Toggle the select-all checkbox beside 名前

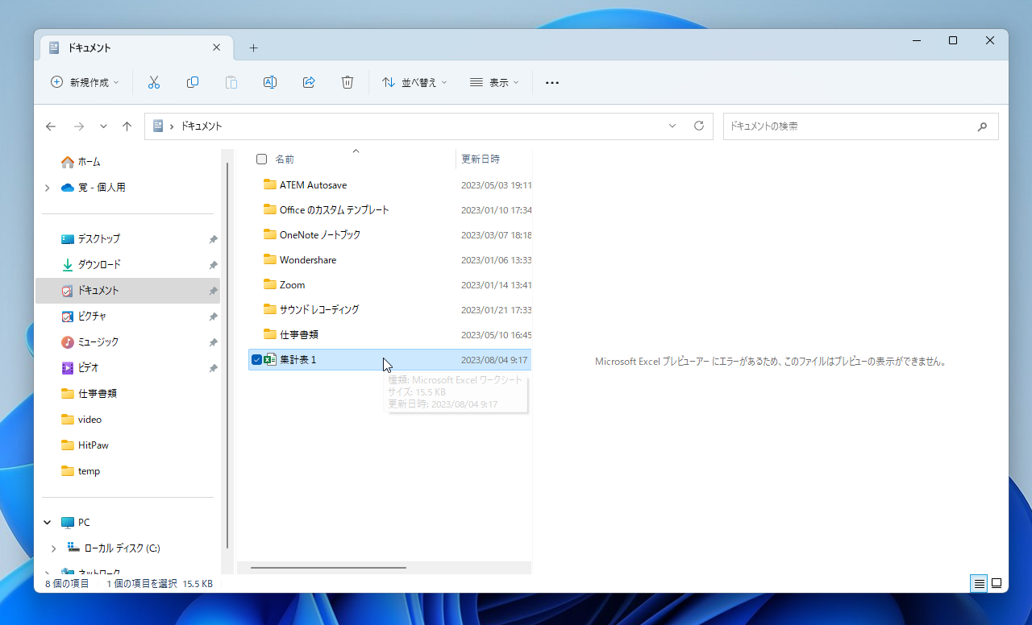coord(261,159)
